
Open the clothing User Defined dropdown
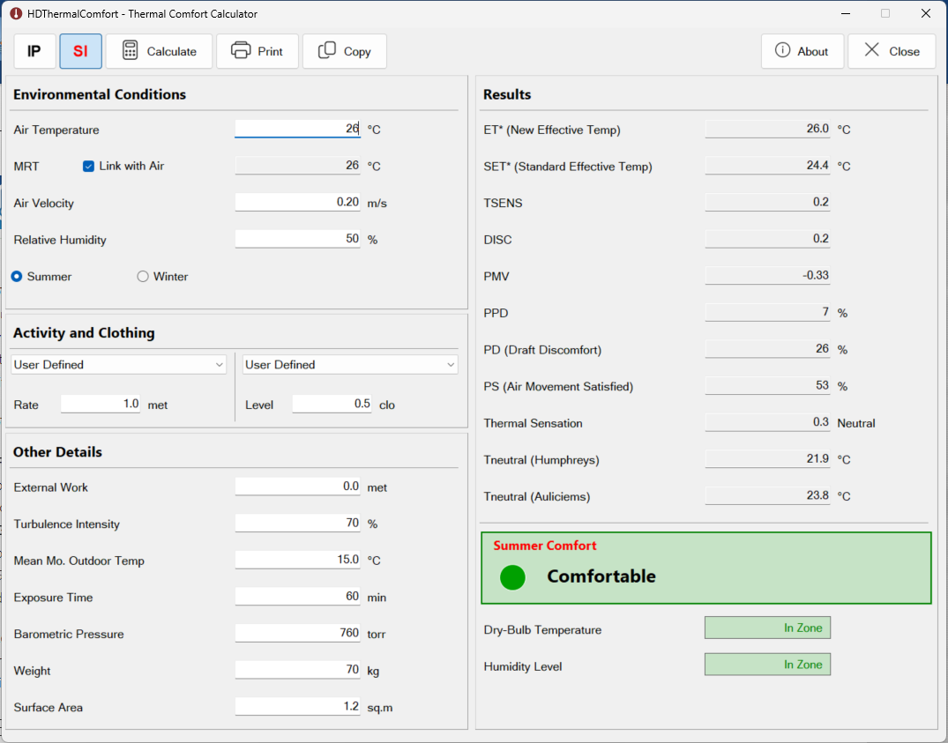click(x=350, y=365)
